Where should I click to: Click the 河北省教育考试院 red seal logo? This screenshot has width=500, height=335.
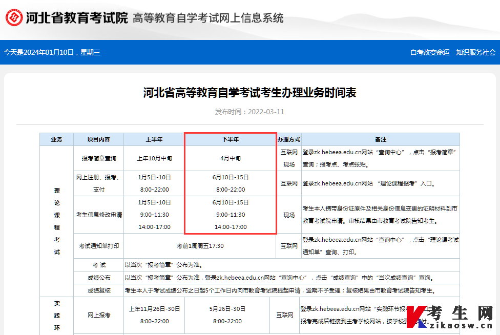pyautogui.click(x=14, y=17)
